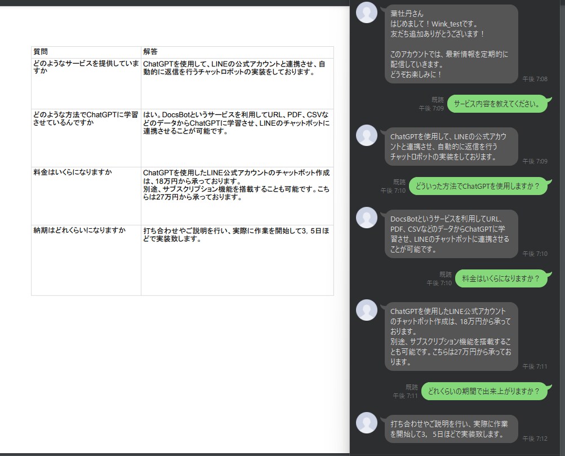Select the reply bubble about 18万円から承っております
This screenshot has width=565, height=456.
pos(451,337)
